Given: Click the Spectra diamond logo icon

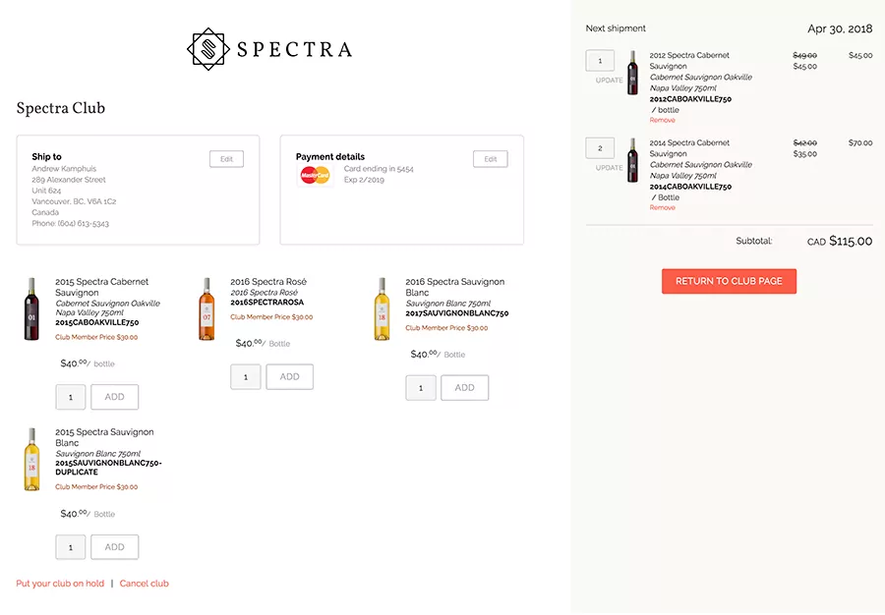Looking at the screenshot, I should [207, 48].
